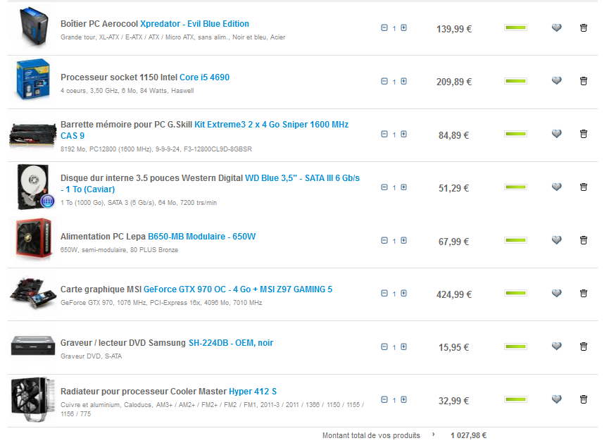609x443 pixels.
Task: Click availability bar for Core i5 4690
Action: [x=515, y=81]
